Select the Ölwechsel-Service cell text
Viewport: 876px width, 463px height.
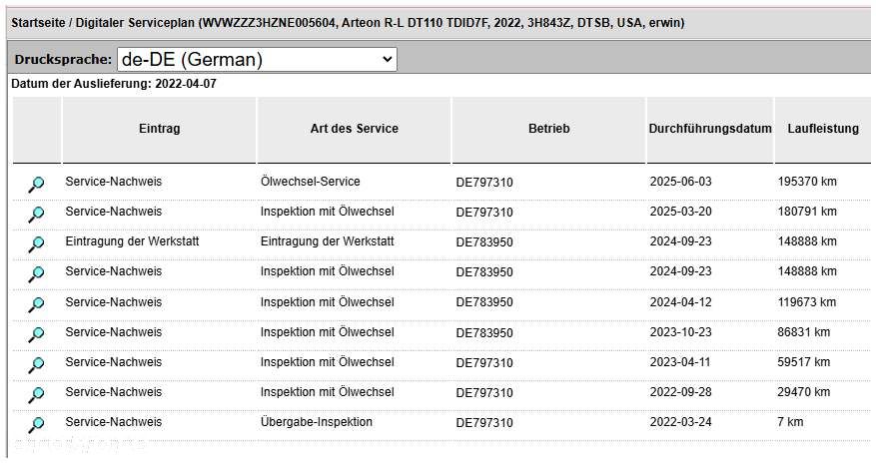(x=310, y=182)
